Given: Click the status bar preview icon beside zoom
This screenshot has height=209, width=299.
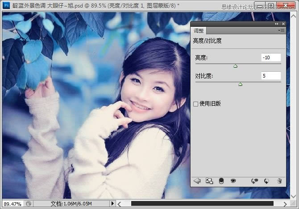Looking at the screenshot, I should [x=28, y=204].
